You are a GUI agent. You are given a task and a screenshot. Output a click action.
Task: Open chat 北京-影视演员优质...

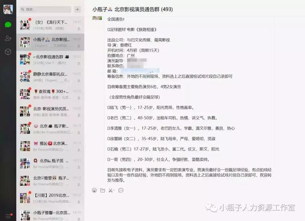(x=51, y=111)
